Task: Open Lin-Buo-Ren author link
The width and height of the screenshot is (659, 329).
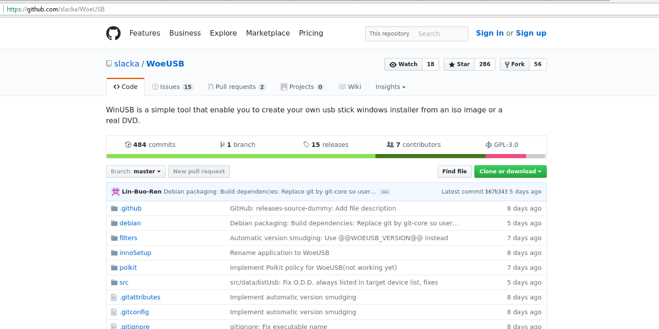Action: (142, 192)
